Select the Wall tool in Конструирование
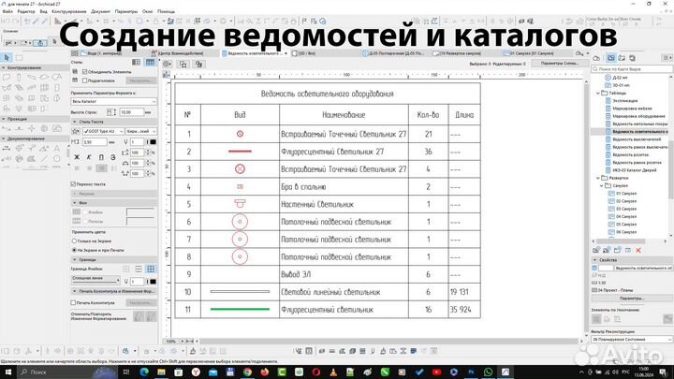This screenshot has width=674, height=379. tap(7, 78)
